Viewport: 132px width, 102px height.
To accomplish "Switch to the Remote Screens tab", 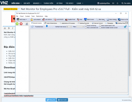I will click(x=36, y=23).
